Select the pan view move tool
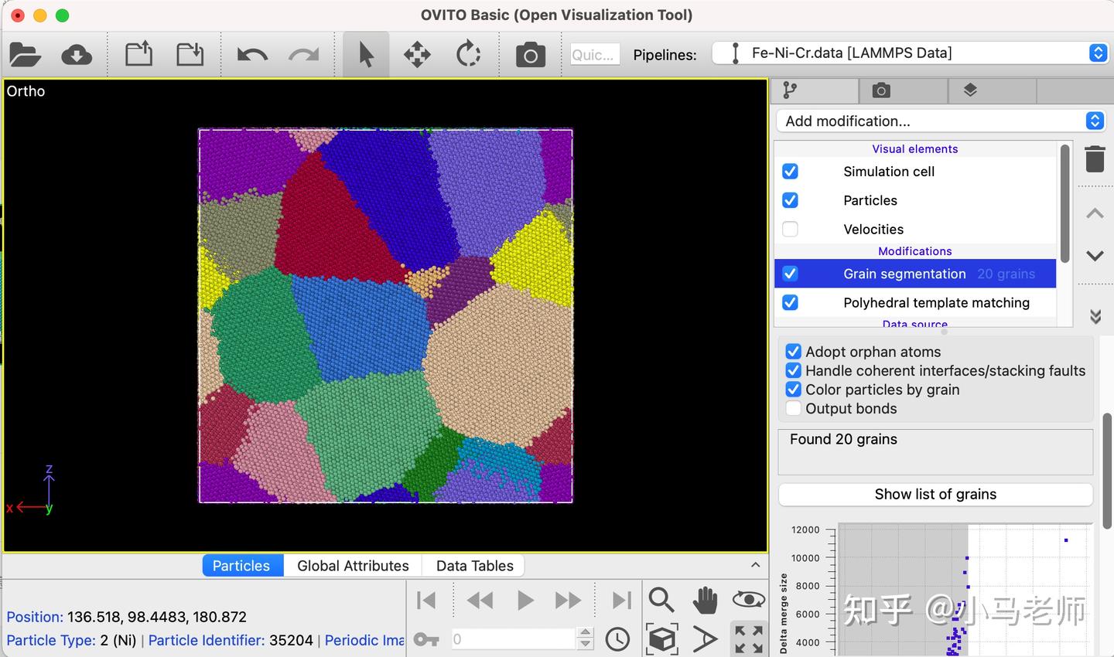This screenshot has width=1114, height=657. pyautogui.click(x=417, y=55)
